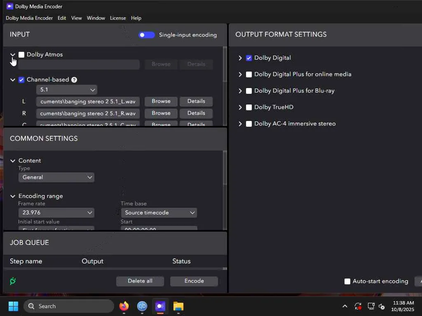This screenshot has width=422, height=316.
Task: Click the Step name column header
Action: tap(26, 261)
